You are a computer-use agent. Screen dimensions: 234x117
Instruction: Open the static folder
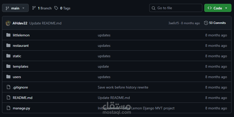click(17, 56)
